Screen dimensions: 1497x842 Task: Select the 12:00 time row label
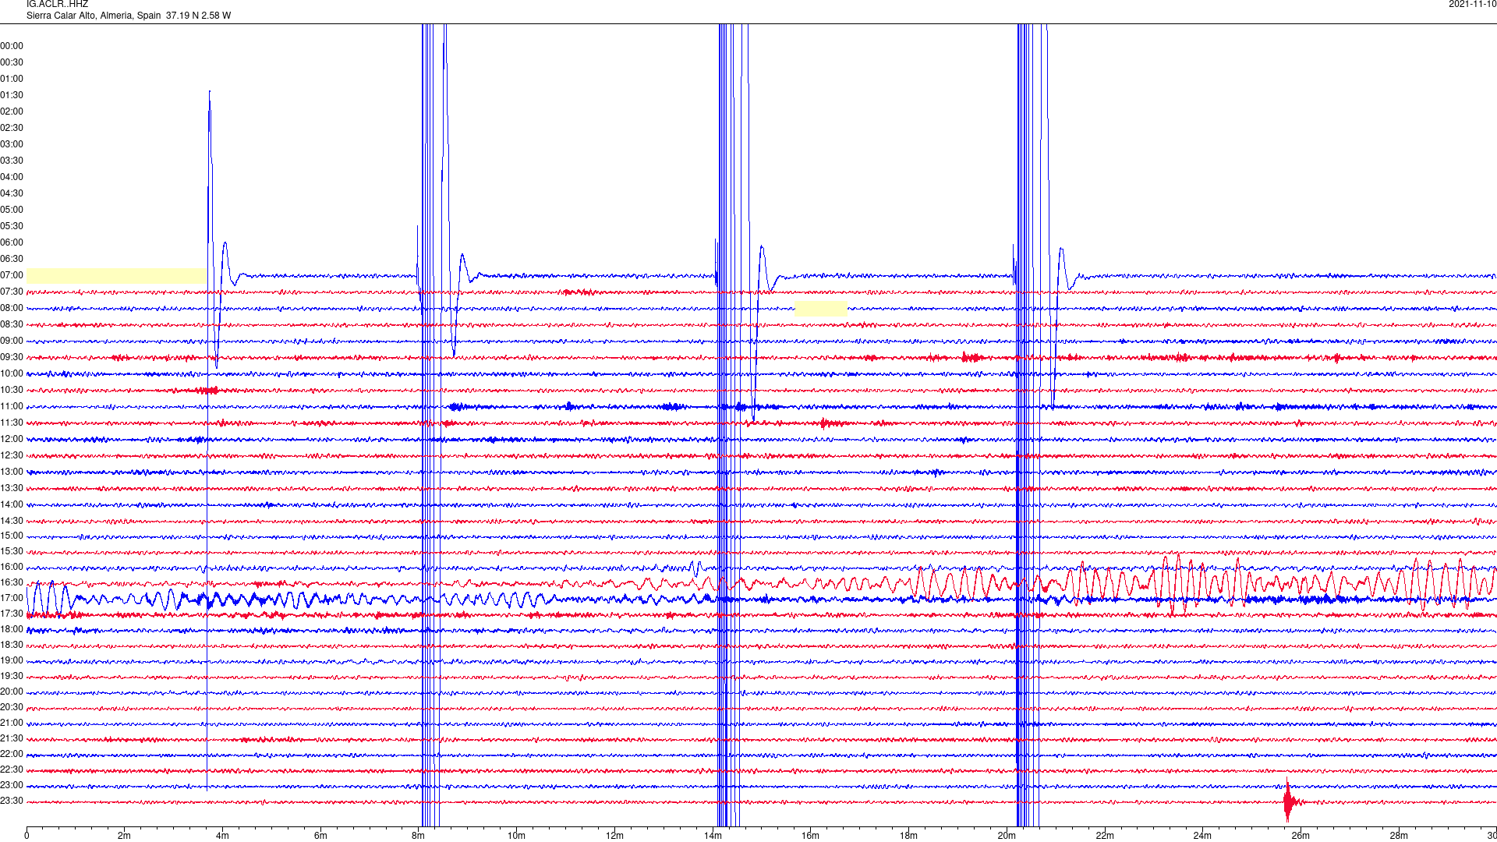(12, 439)
